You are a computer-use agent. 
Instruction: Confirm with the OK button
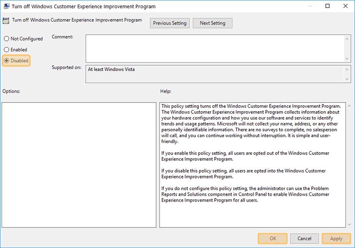pos(272,239)
